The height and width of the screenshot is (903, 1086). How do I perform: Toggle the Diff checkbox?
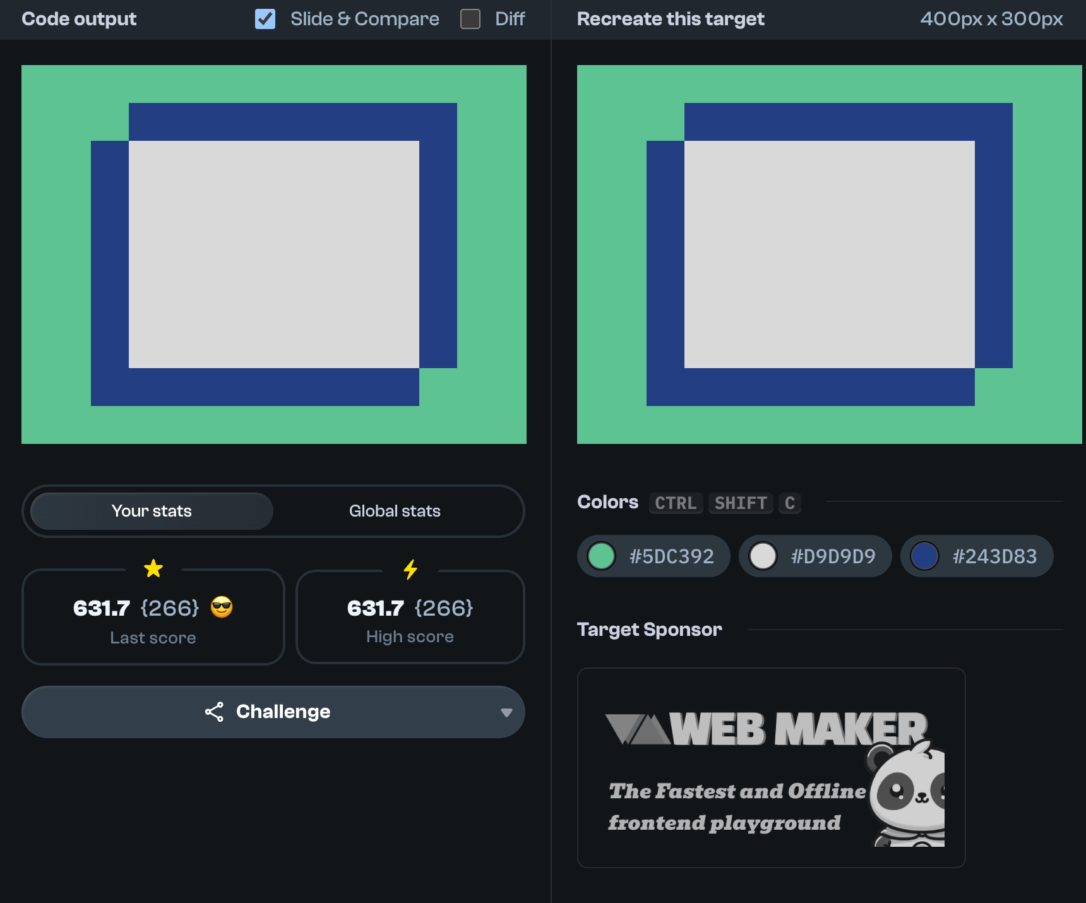[x=470, y=19]
